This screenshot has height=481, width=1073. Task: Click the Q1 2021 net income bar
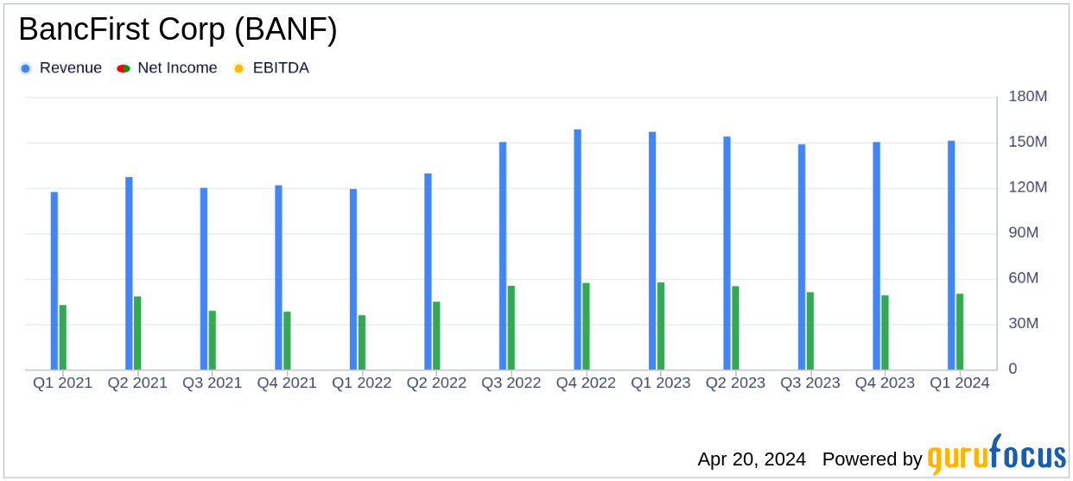(x=63, y=338)
